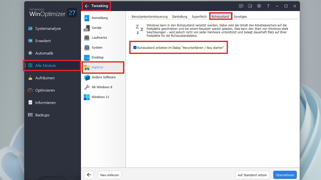This screenshot has width=321, height=180.
Task: Click the Übernehmen button
Action: tap(285, 175)
